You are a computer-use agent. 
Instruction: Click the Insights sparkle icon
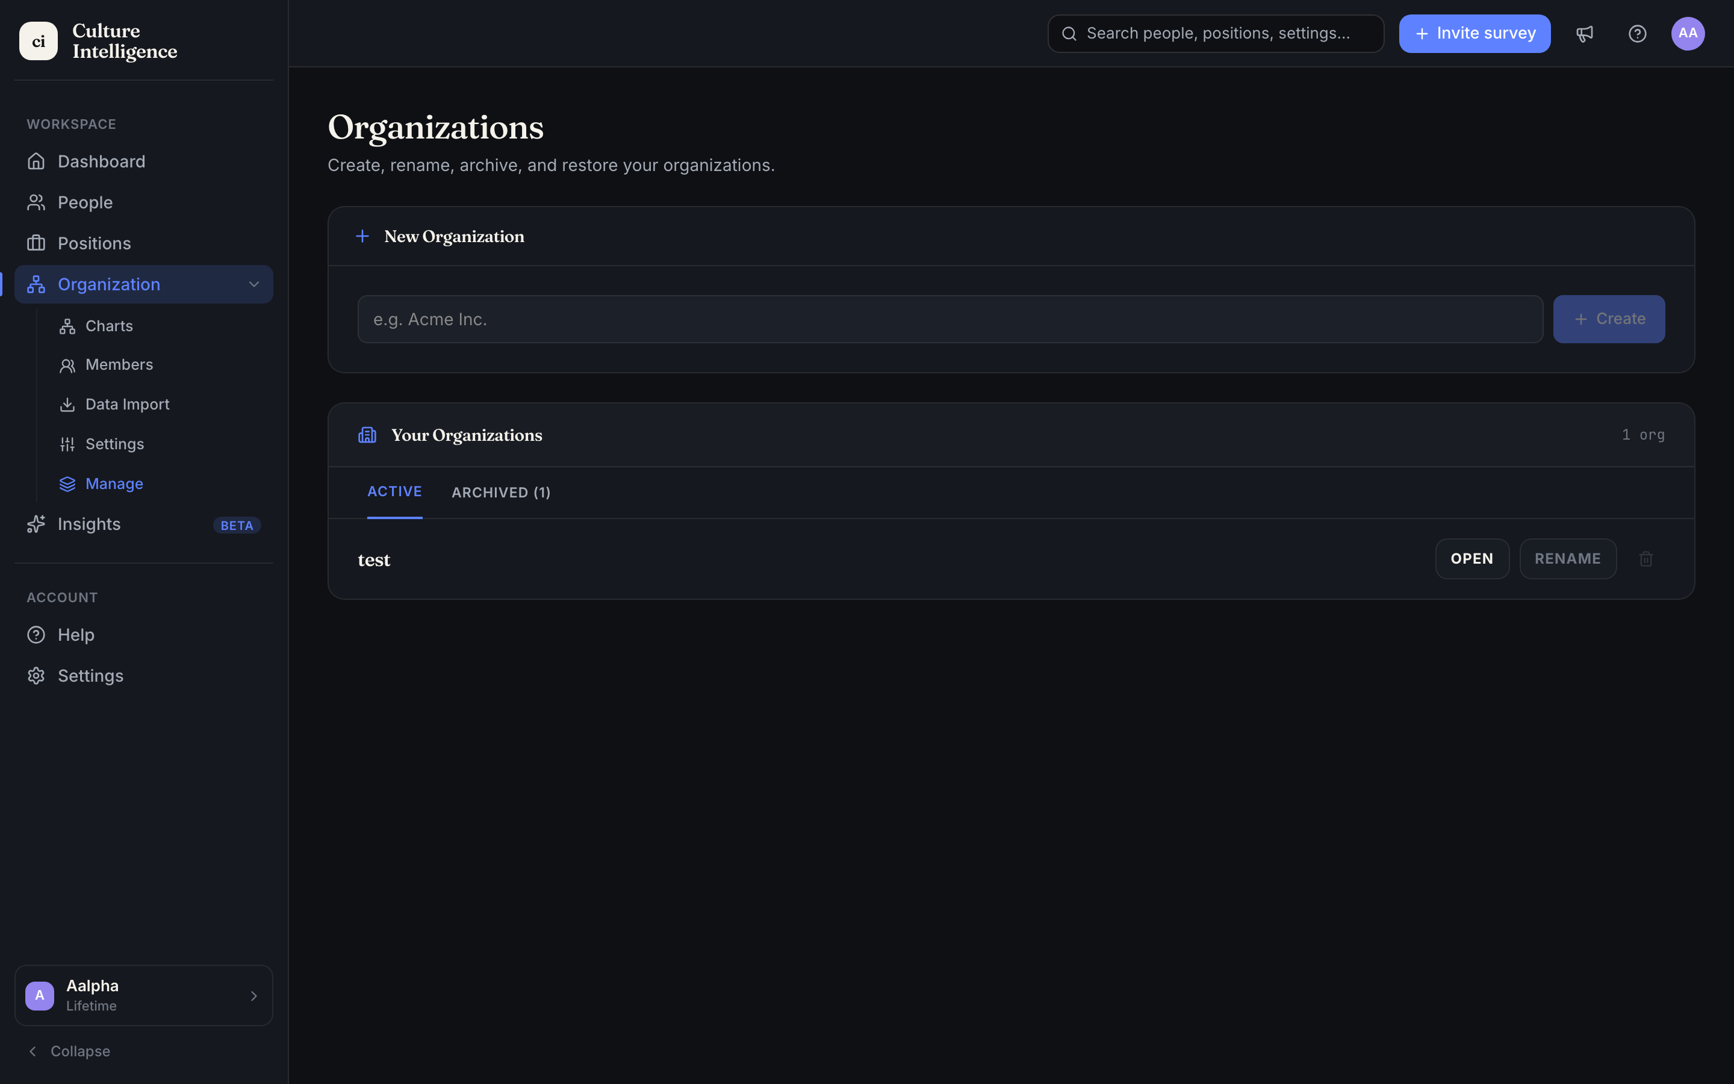pyautogui.click(x=36, y=524)
